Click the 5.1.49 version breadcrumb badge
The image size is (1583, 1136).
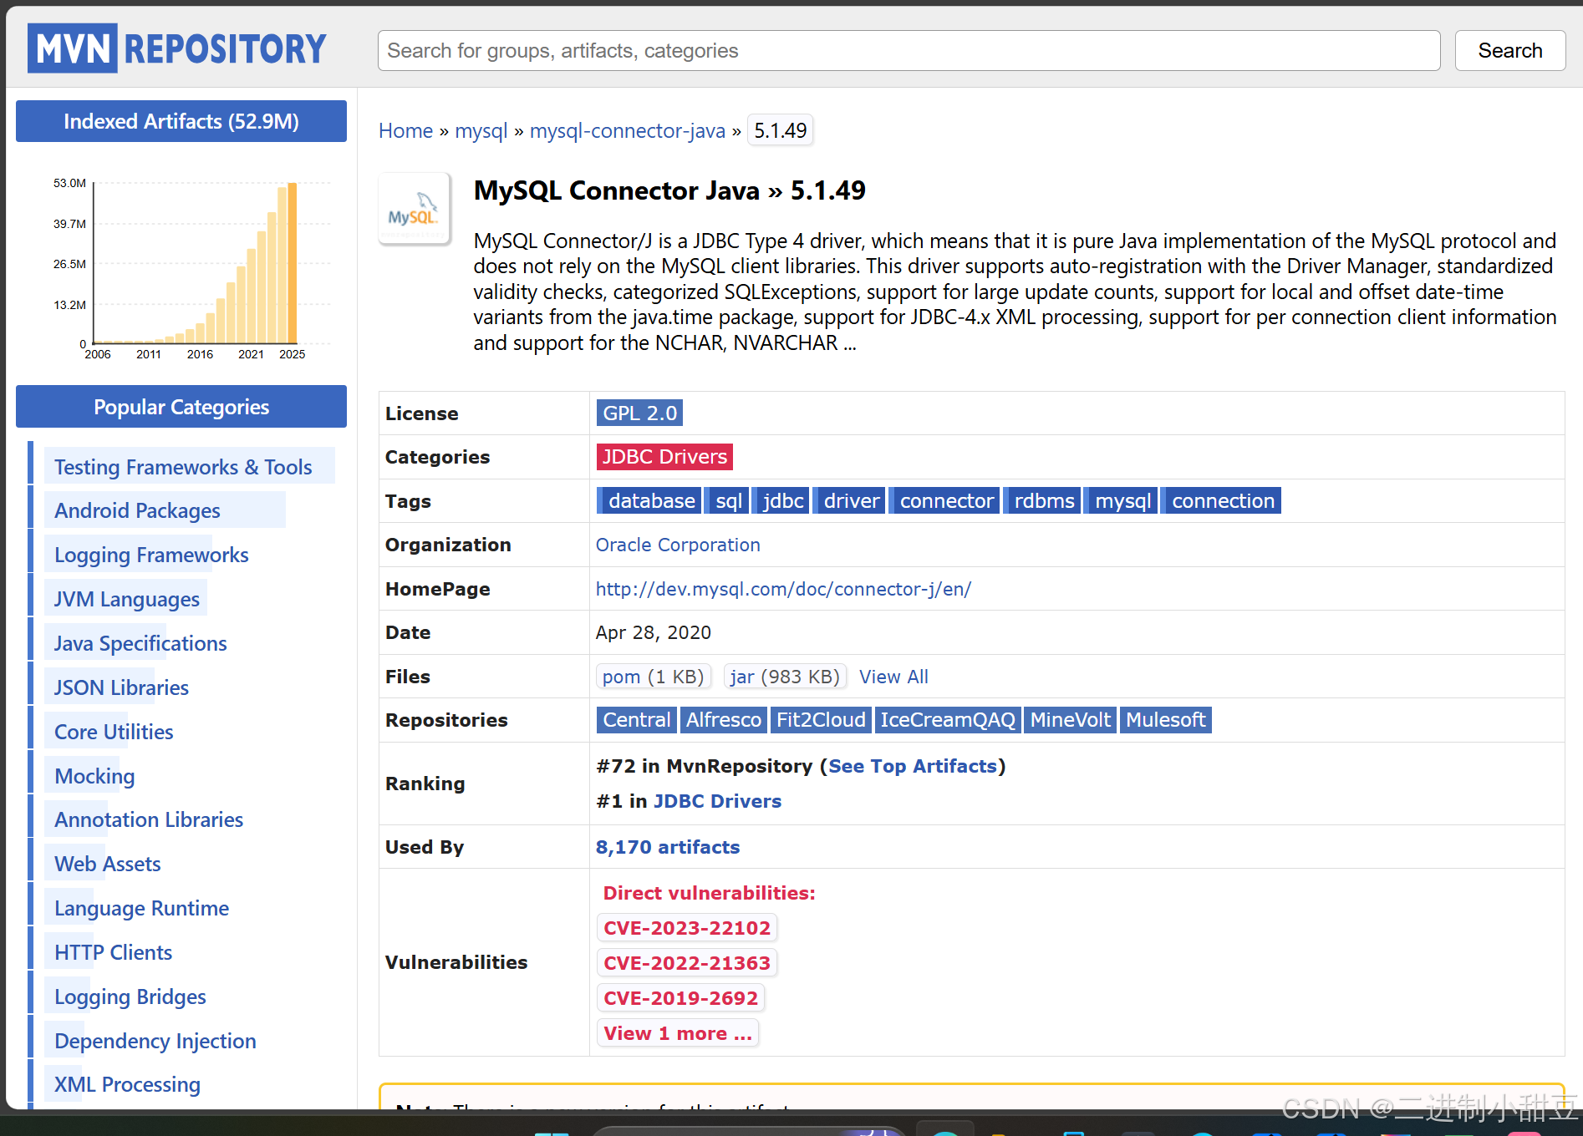coord(780,131)
